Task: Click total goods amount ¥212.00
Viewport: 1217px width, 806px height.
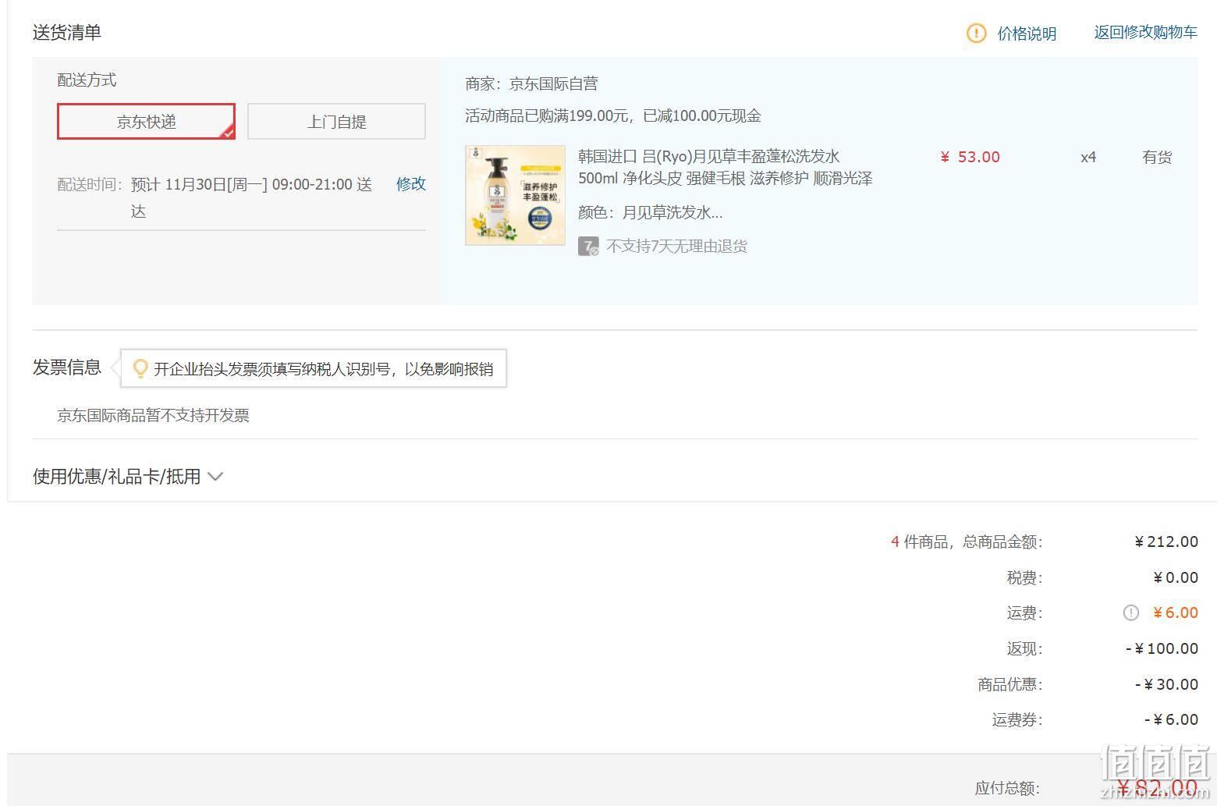Action: coord(1166,541)
